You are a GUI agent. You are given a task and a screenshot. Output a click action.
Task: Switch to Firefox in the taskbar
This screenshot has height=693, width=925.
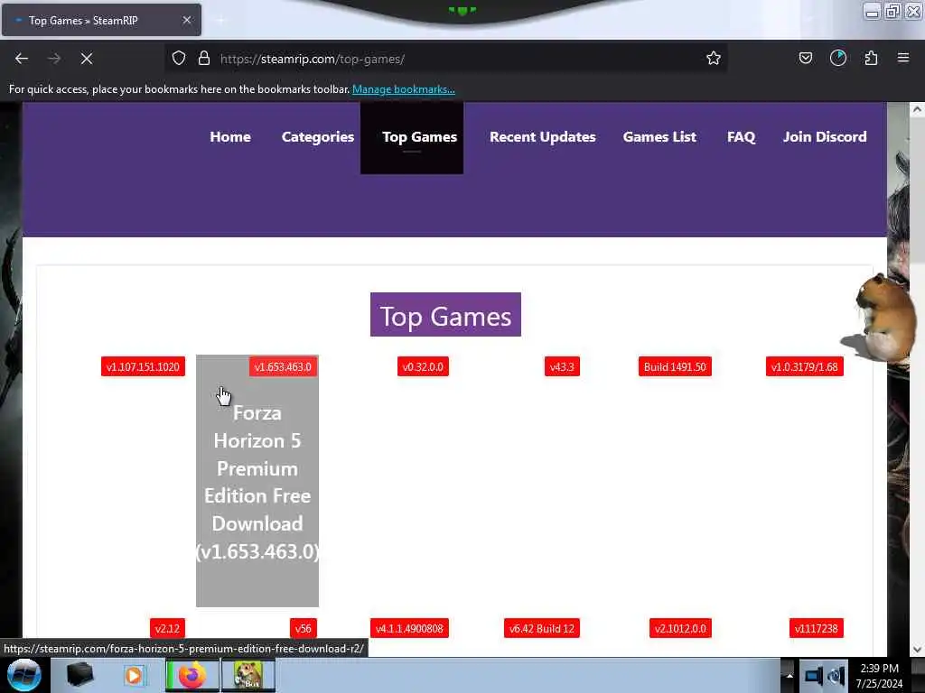point(192,675)
